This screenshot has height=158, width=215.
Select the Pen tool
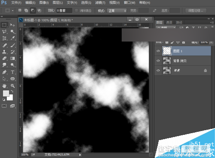[4, 72]
